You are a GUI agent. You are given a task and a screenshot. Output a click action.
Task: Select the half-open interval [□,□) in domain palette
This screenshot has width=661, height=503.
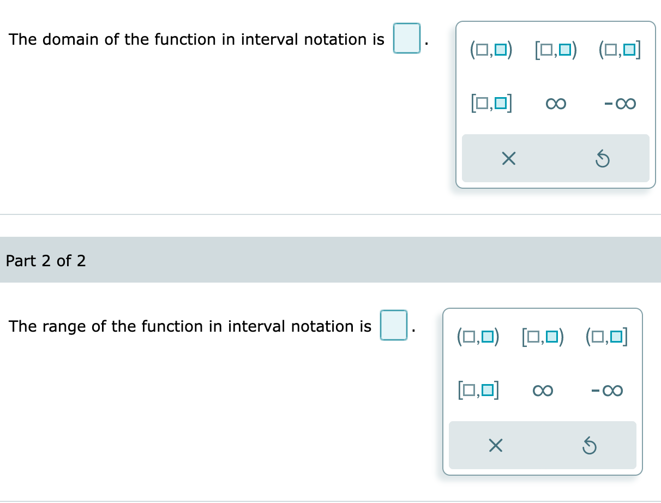point(555,49)
